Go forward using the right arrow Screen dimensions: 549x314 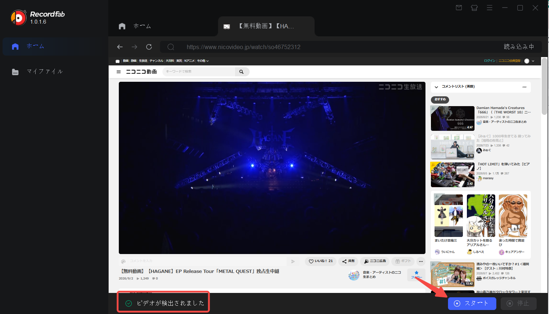click(x=134, y=47)
